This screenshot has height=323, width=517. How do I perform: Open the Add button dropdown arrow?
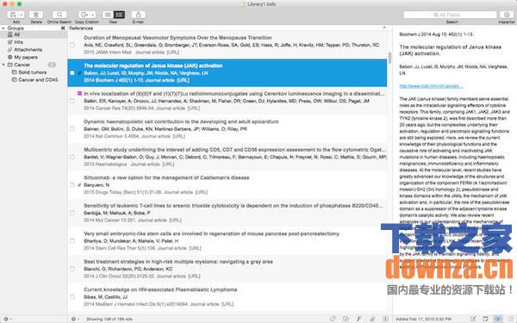[21, 15]
